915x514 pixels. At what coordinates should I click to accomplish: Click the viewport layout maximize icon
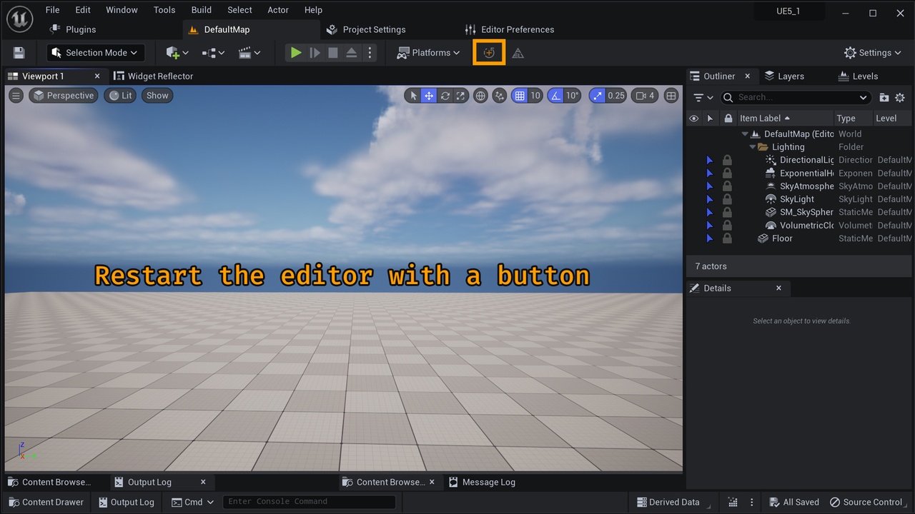pyautogui.click(x=671, y=96)
